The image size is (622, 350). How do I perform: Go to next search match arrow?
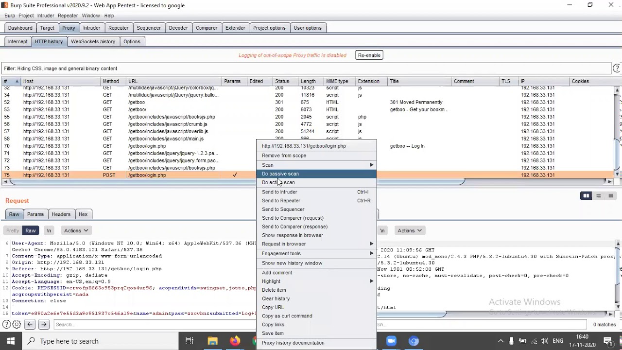[x=44, y=324]
